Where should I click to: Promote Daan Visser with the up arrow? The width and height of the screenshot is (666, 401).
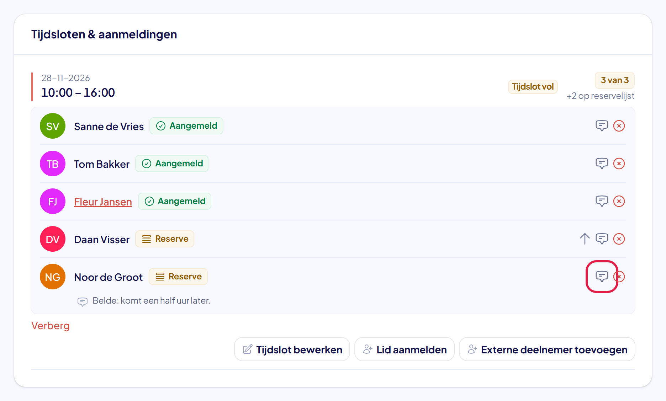coord(585,239)
